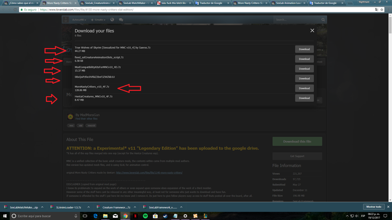Click the Cortana microphone icon

tap(76, 216)
